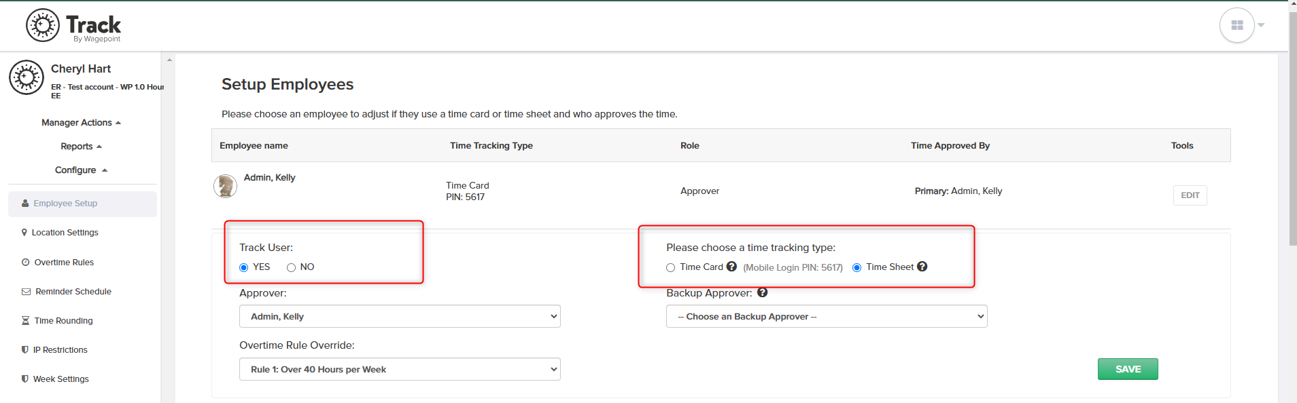
Task: Open Employee Setup in sidebar
Action: click(82, 204)
